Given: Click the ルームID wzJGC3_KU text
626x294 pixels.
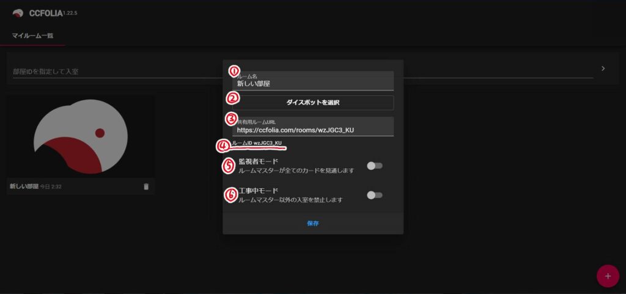Looking at the screenshot, I should pyautogui.click(x=257, y=143).
